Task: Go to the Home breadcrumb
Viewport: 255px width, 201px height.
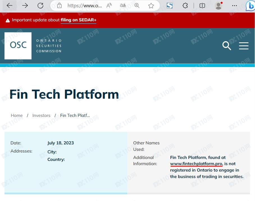Action: click(17, 115)
